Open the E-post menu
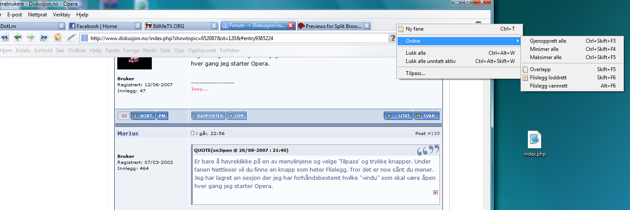The width and height of the screenshot is (630, 210). coord(15,14)
